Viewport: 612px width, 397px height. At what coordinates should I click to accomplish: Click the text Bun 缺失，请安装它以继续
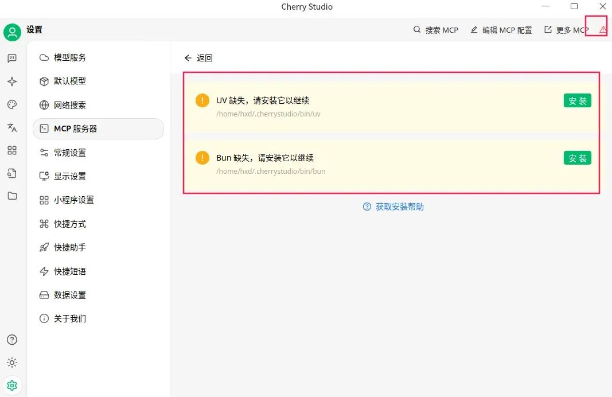[265, 158]
